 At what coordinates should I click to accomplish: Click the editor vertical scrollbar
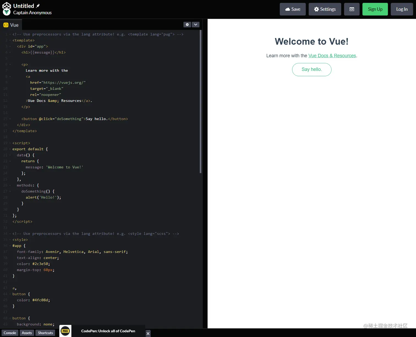coord(201,102)
